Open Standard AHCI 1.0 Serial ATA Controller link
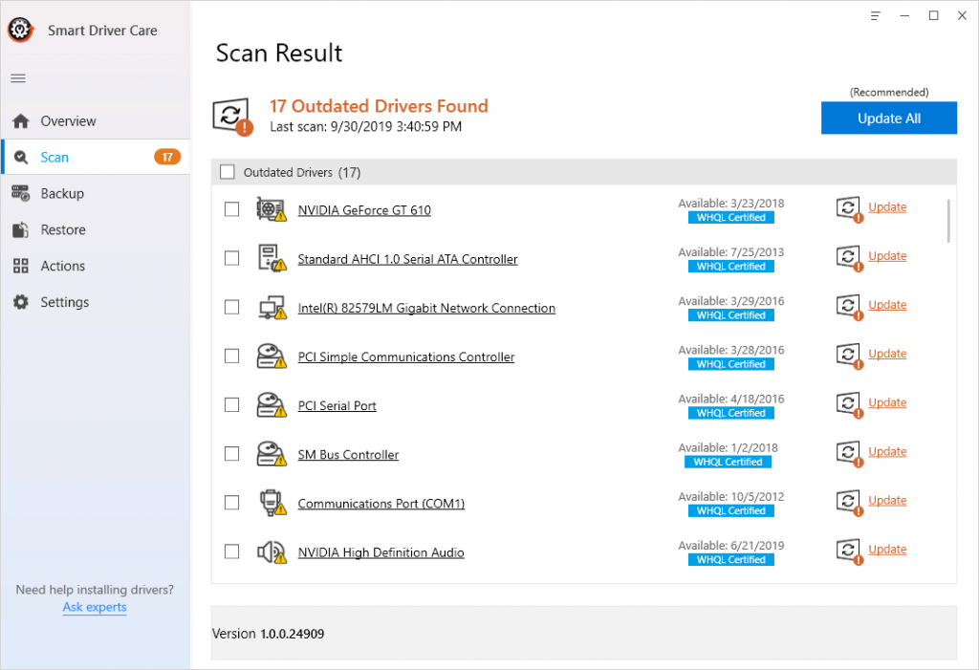Screen dimensions: 979x670 407,259
